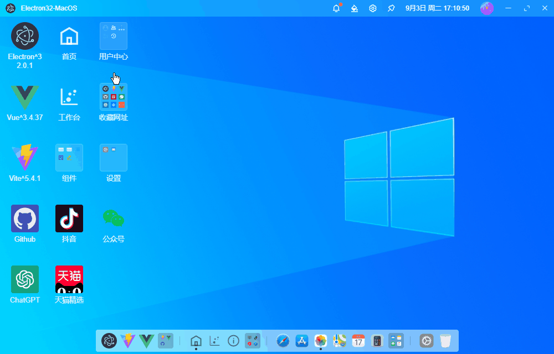Open the dock folder containing the TikTok icon

(x=253, y=341)
